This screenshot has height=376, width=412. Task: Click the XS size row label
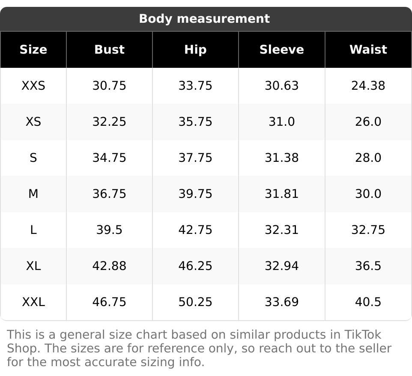33,122
